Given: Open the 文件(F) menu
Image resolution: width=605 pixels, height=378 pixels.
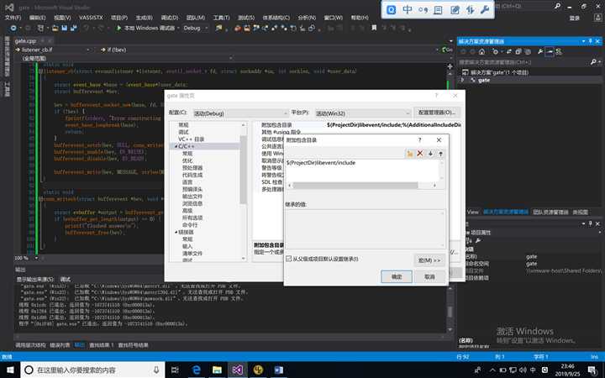Looking at the screenshot, I should 13,18.
